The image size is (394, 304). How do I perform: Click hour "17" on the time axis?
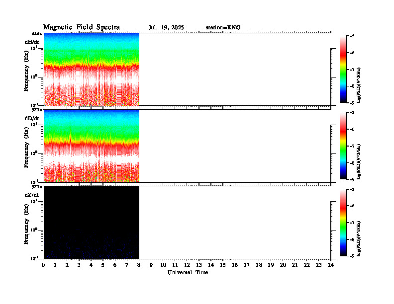pyautogui.click(x=247, y=265)
